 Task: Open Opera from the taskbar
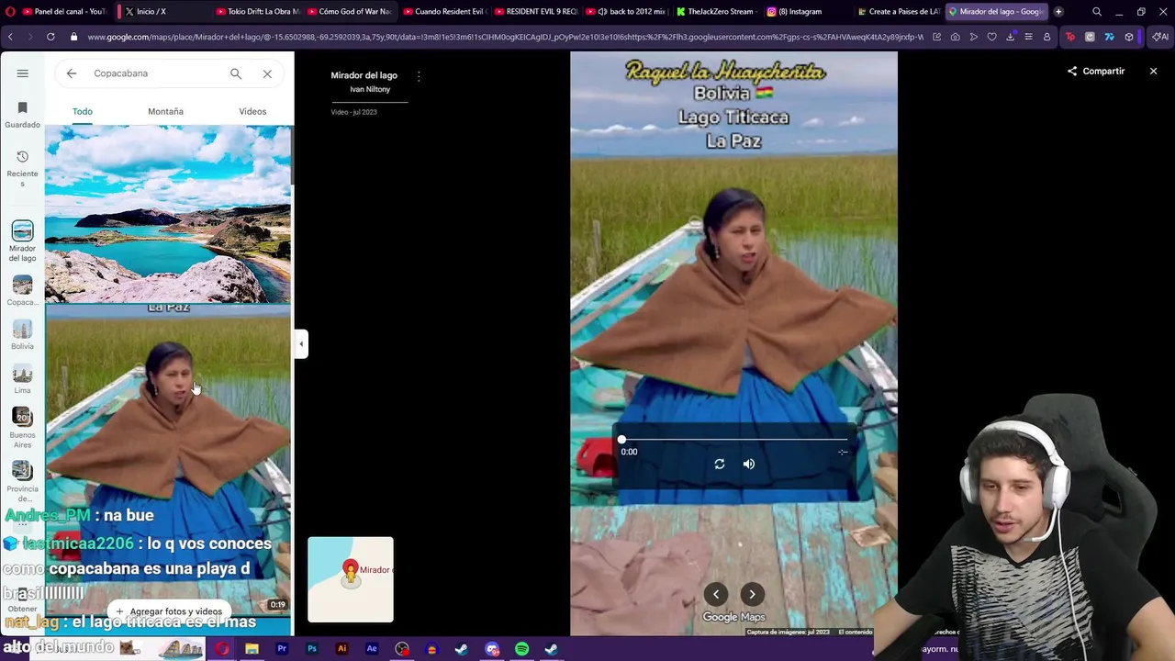[x=222, y=649]
